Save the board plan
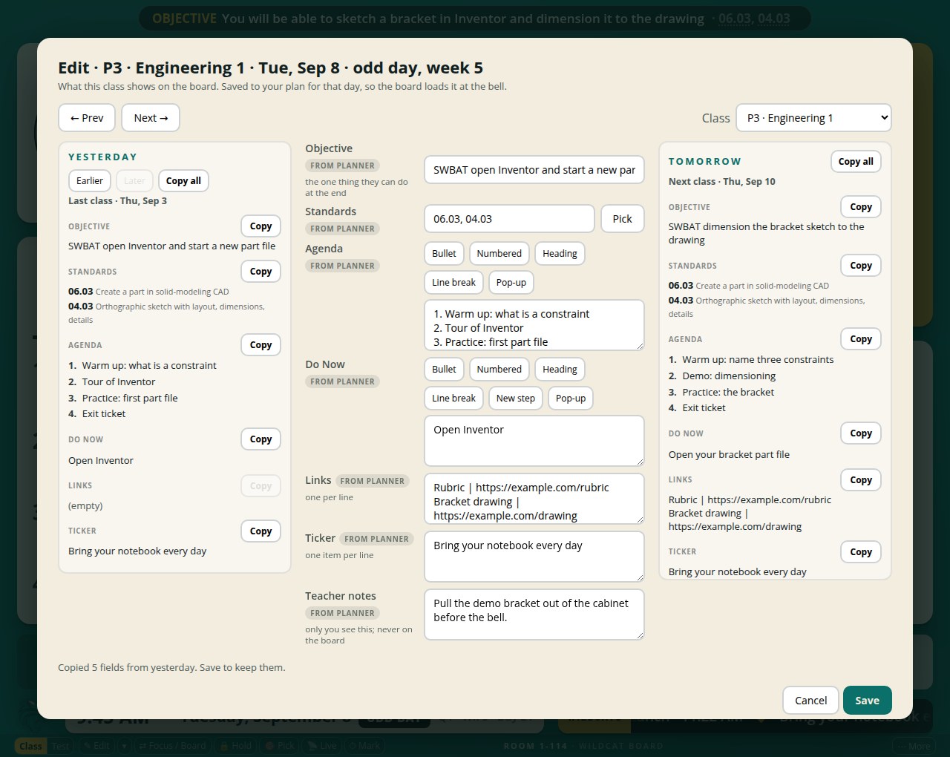The image size is (950, 757). (867, 701)
